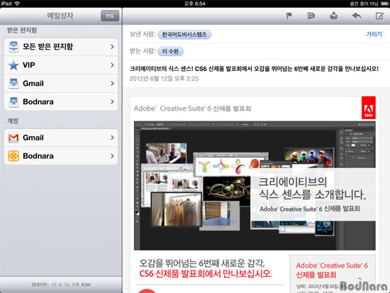Open the Gmail inbox row
This screenshot has width=390, height=293.
61,84
